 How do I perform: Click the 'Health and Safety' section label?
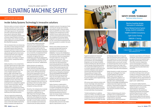click(x=38, y=6)
